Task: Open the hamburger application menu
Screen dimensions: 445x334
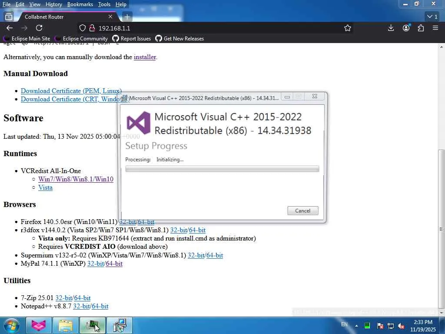Action: tap(435, 28)
